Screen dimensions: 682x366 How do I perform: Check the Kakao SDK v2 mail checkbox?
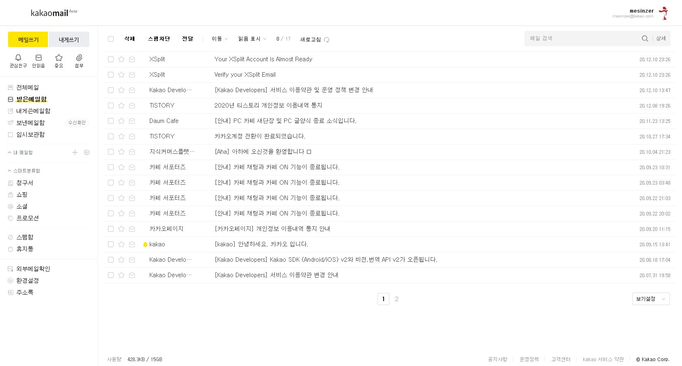pyautogui.click(x=111, y=260)
